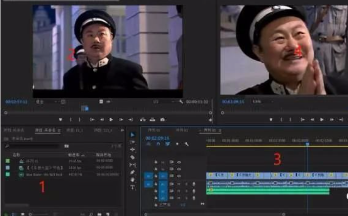
Task: Toggle Linked Selection in the timeline
Action: [x=168, y=144]
